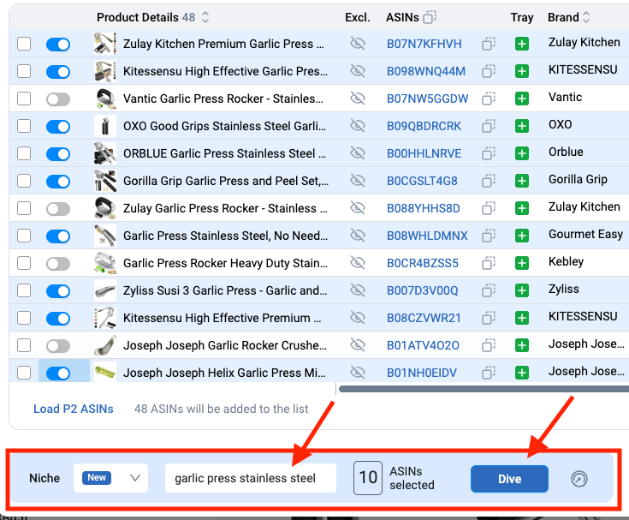The image size is (629, 520).
Task: Click exclude eye icon for OXO Good Grips row
Action: pos(357,126)
